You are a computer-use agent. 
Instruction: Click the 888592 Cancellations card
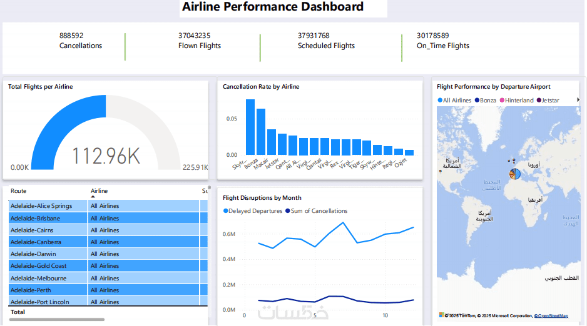point(81,41)
